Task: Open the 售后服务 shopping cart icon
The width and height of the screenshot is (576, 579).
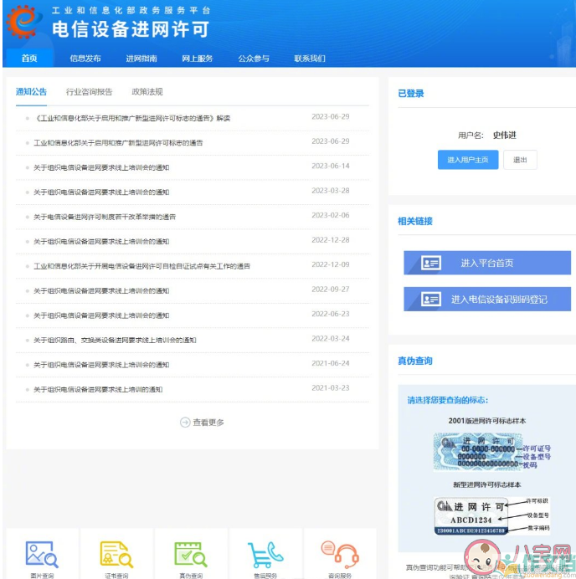Action: (265, 554)
